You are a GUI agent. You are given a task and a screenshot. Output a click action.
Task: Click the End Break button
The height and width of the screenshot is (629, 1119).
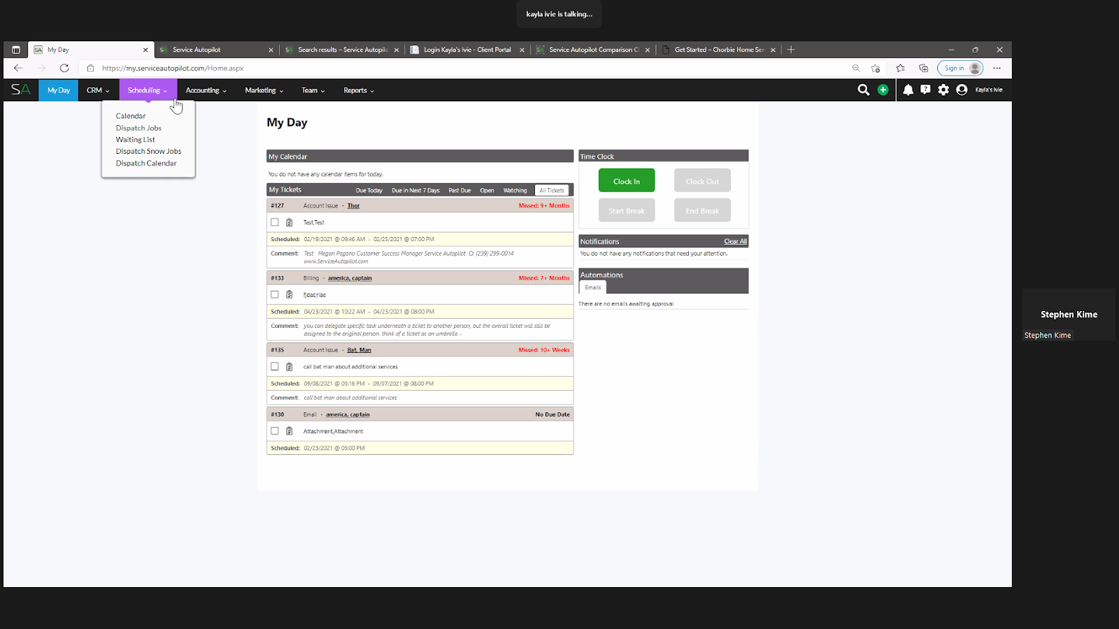click(x=702, y=210)
